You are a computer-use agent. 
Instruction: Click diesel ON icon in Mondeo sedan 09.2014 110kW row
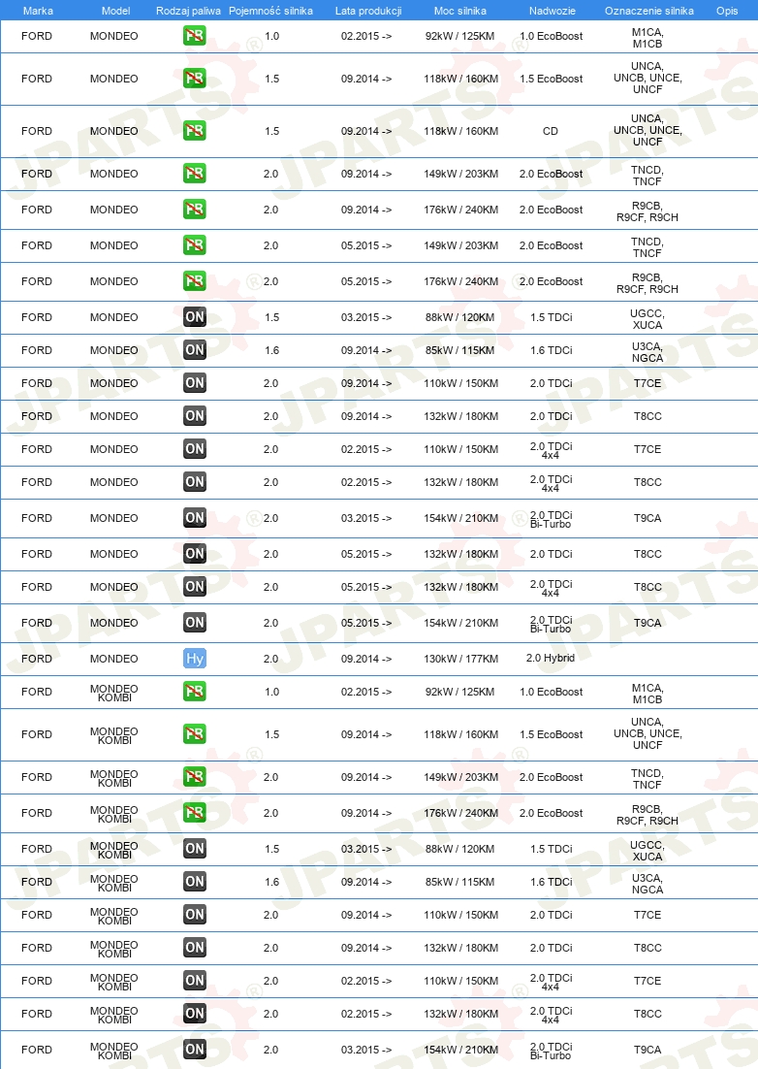tap(195, 383)
